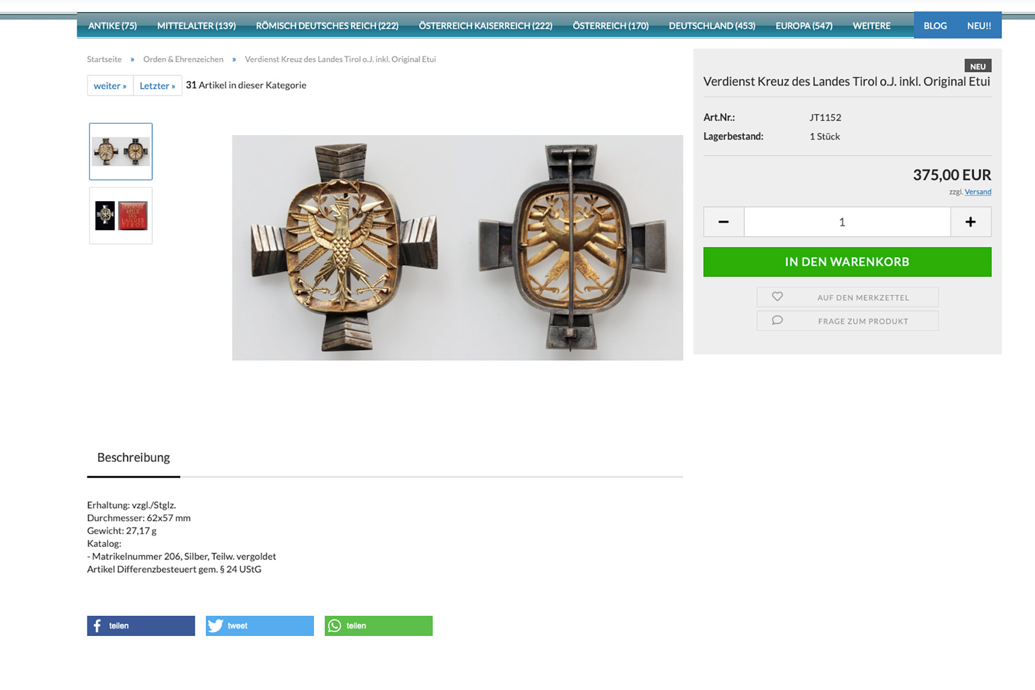1035x690 pixels.
Task: Add item with In den Warenkorb
Action: [847, 262]
